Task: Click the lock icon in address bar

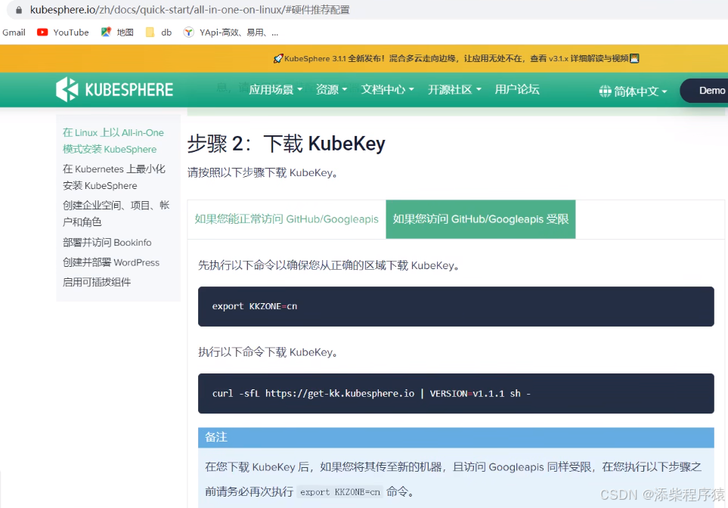Action: (19, 10)
